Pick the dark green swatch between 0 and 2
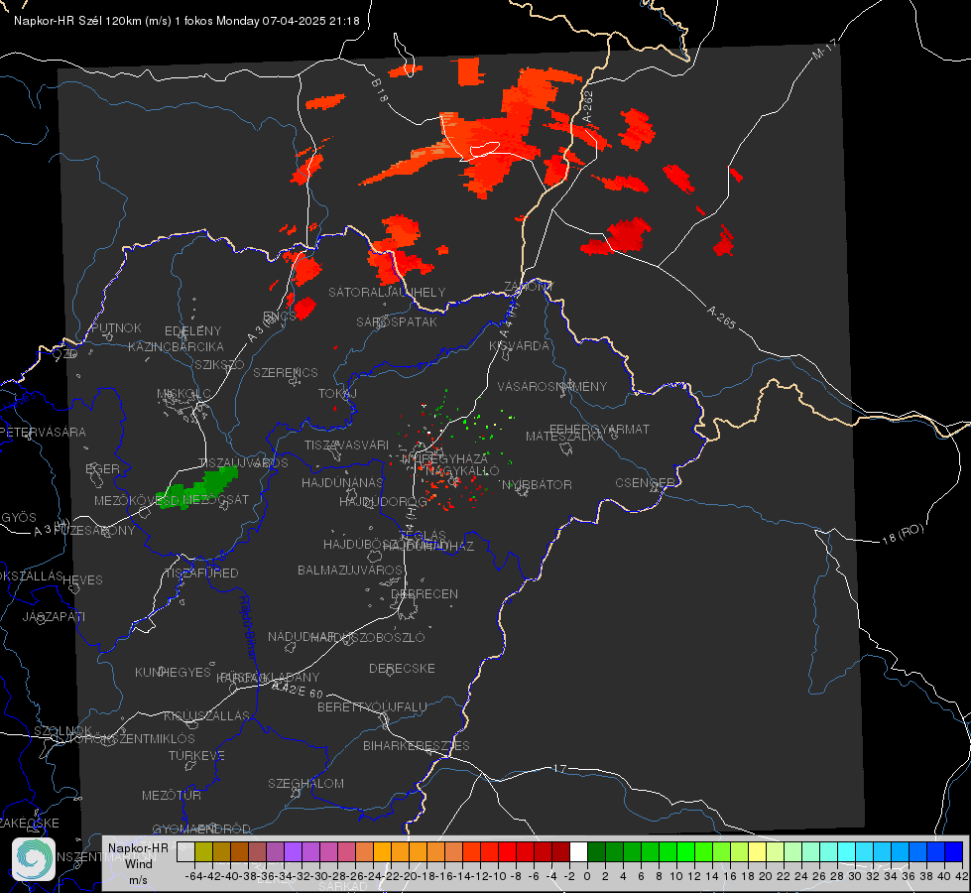 [x=596, y=851]
